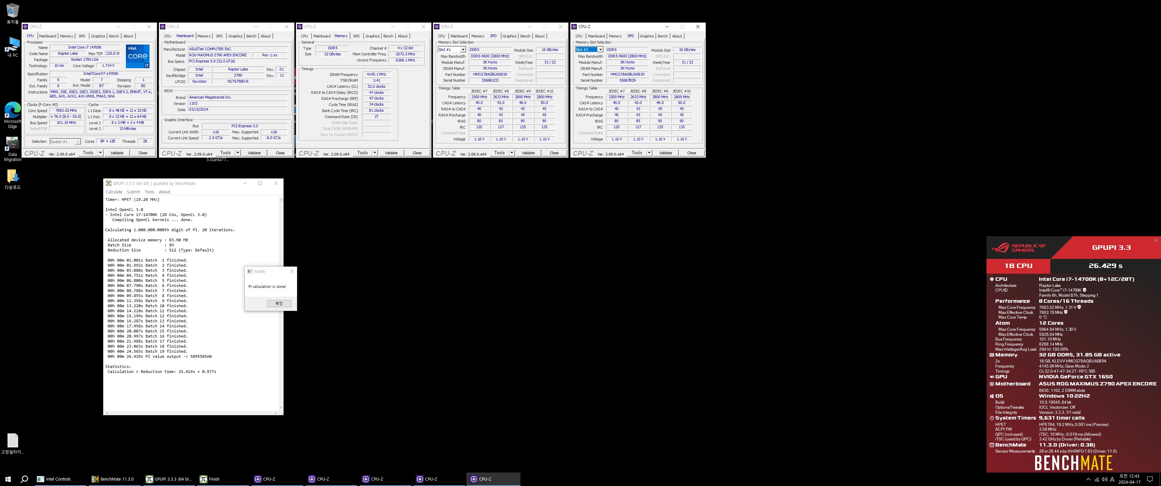Expand Tools arrow in the Slot #2 SPD window
Screen dimensions: 1161x486
[649, 153]
